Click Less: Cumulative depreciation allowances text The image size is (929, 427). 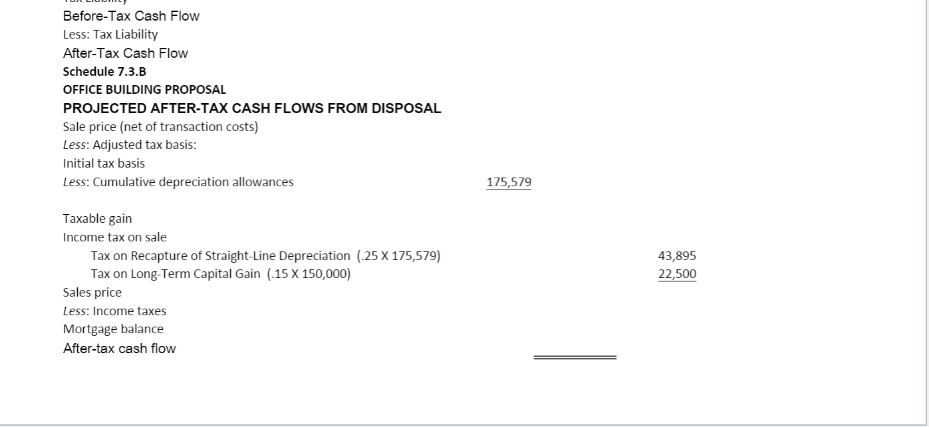tap(178, 182)
